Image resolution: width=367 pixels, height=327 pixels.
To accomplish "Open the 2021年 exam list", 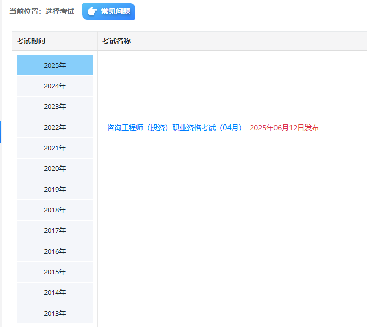I will coord(55,148).
